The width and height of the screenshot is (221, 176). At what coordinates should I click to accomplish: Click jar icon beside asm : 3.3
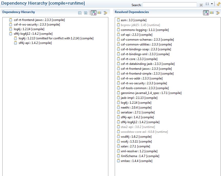point(118,20)
